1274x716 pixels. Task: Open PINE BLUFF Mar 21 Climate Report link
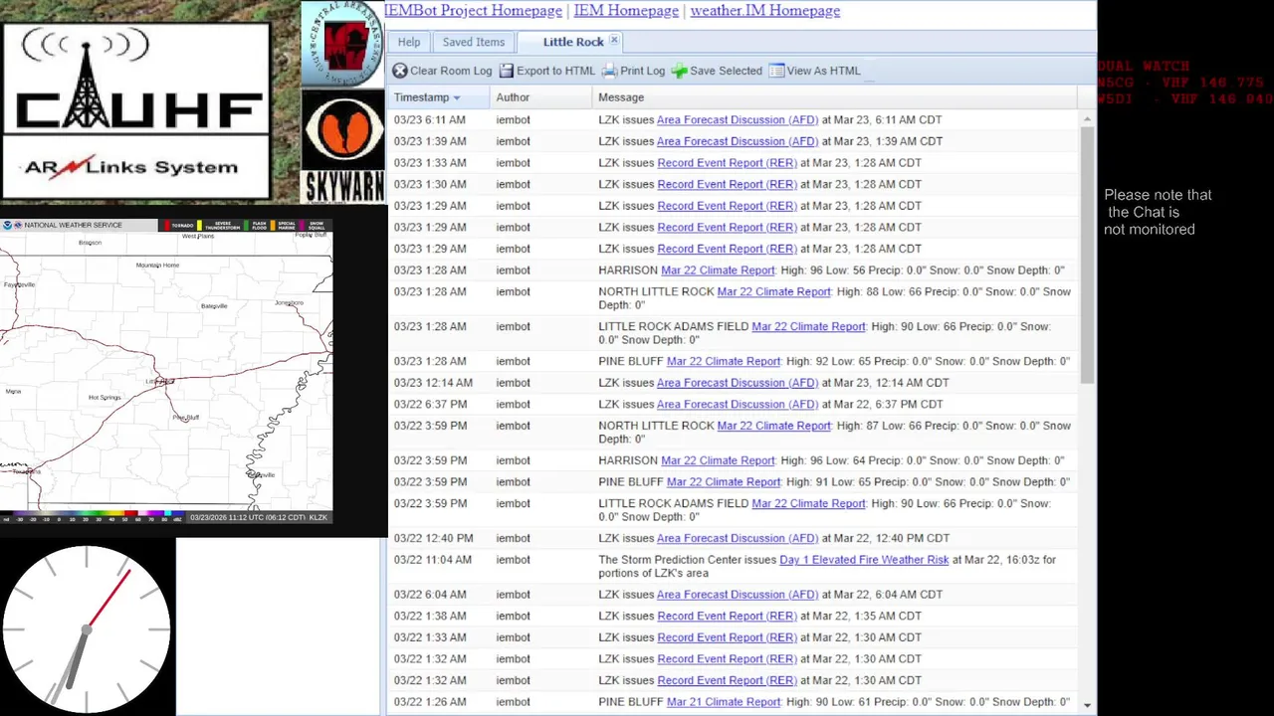pyautogui.click(x=724, y=702)
